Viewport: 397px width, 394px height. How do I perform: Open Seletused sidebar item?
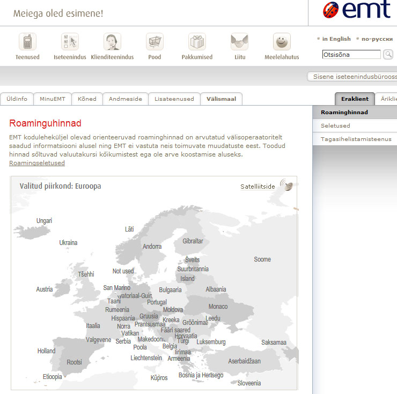[355, 125]
